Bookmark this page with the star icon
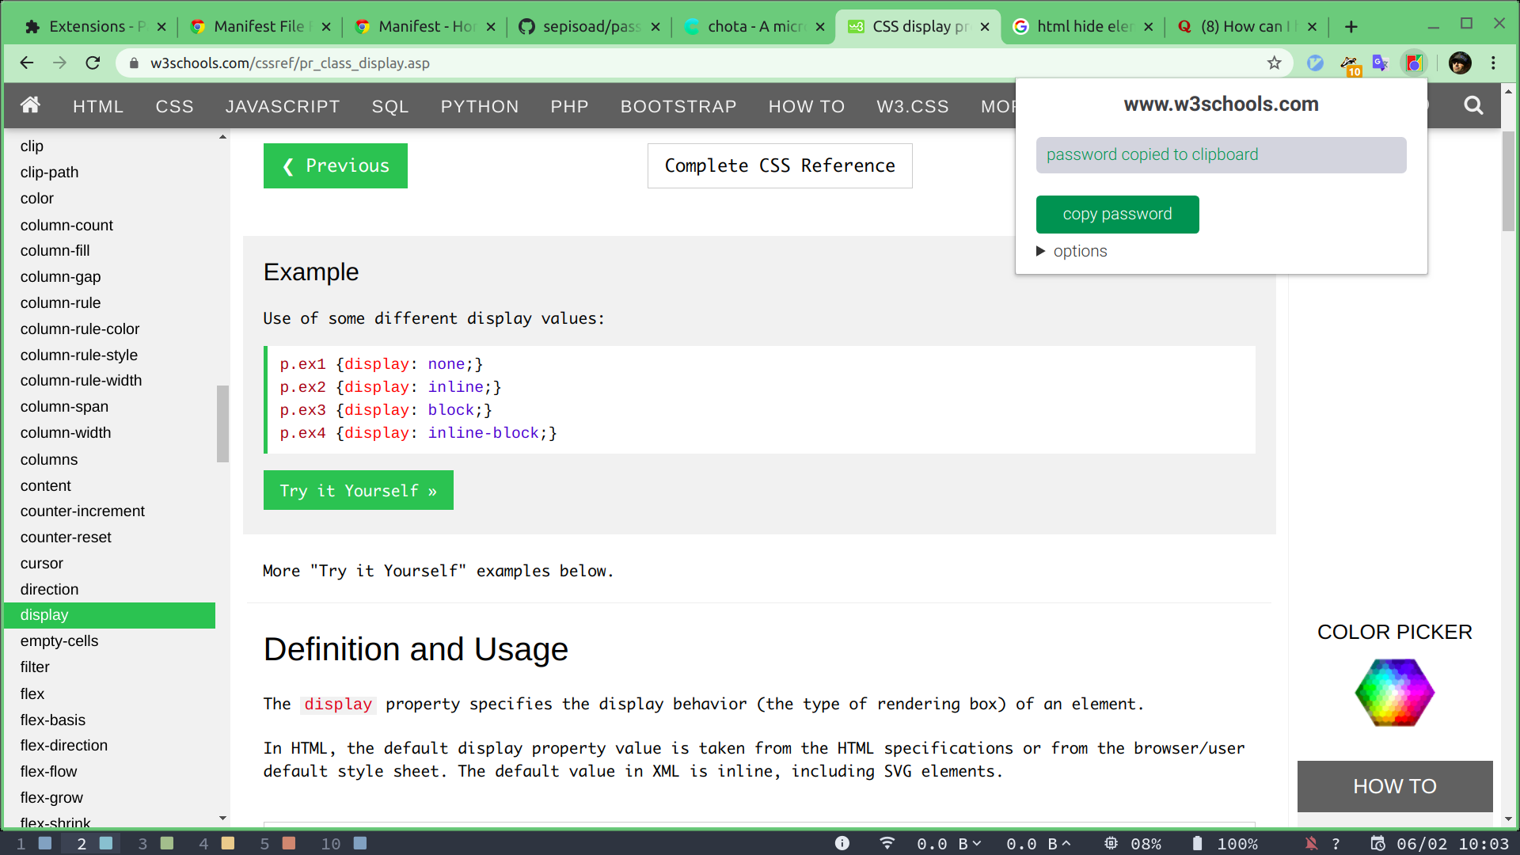Viewport: 1520px width, 855px height. pos(1274,63)
